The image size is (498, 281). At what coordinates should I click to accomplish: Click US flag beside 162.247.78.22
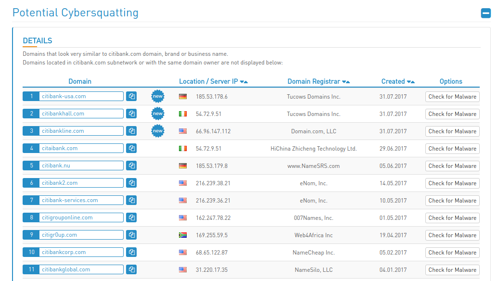pyautogui.click(x=183, y=218)
